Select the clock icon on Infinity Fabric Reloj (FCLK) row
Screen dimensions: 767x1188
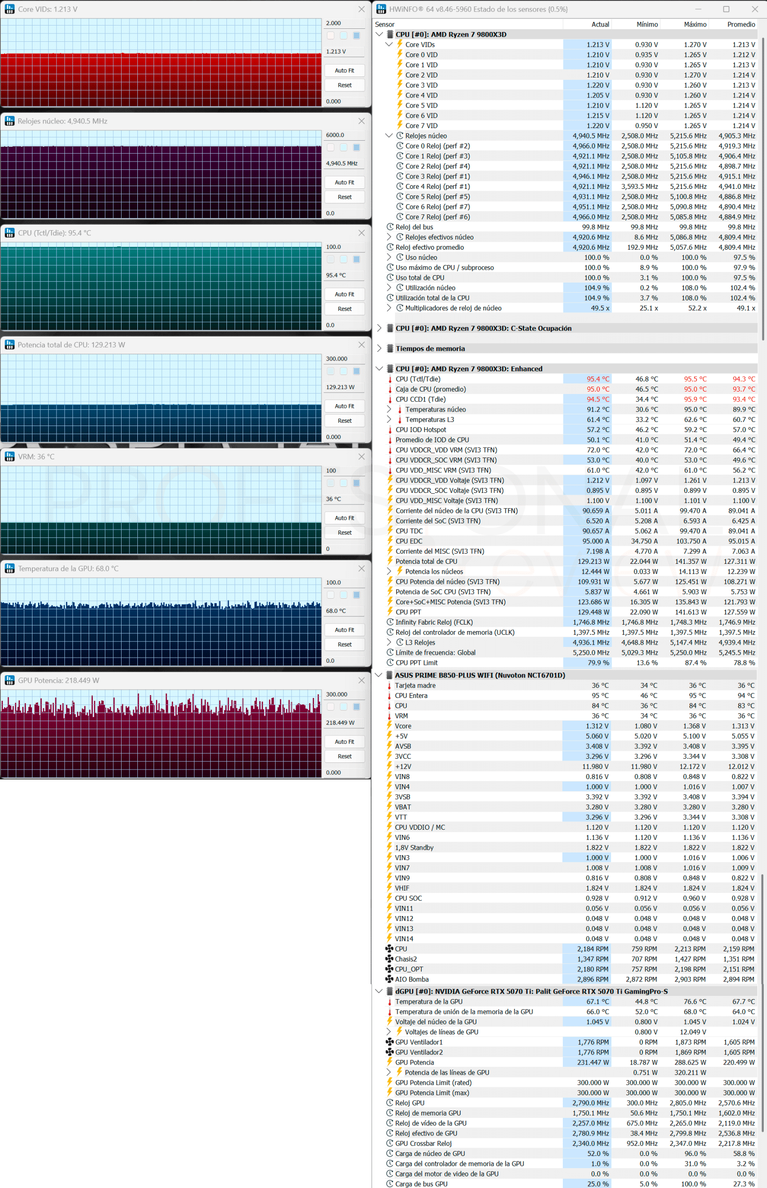coord(390,622)
